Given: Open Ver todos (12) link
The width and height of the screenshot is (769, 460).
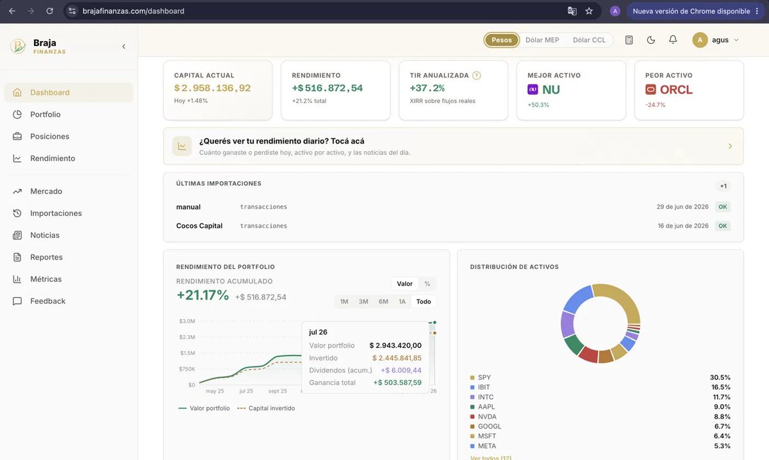Looking at the screenshot, I should tap(491, 457).
